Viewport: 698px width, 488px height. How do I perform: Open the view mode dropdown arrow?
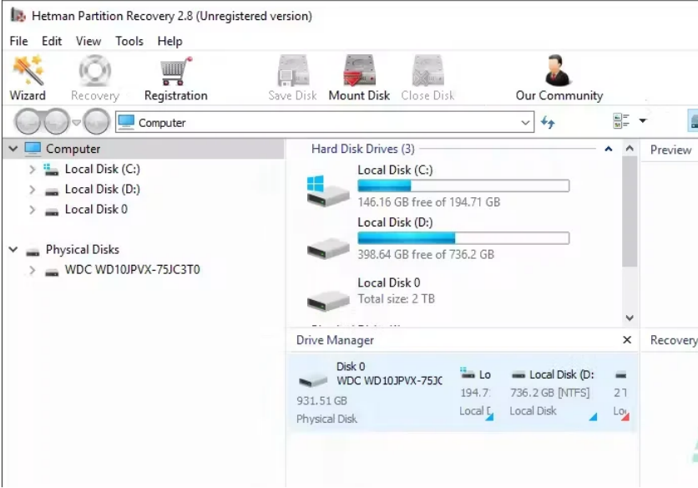643,121
